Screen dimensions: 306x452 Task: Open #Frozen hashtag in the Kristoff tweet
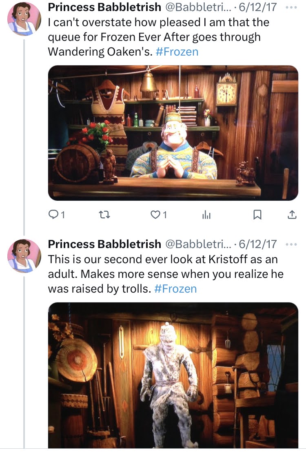point(175,289)
